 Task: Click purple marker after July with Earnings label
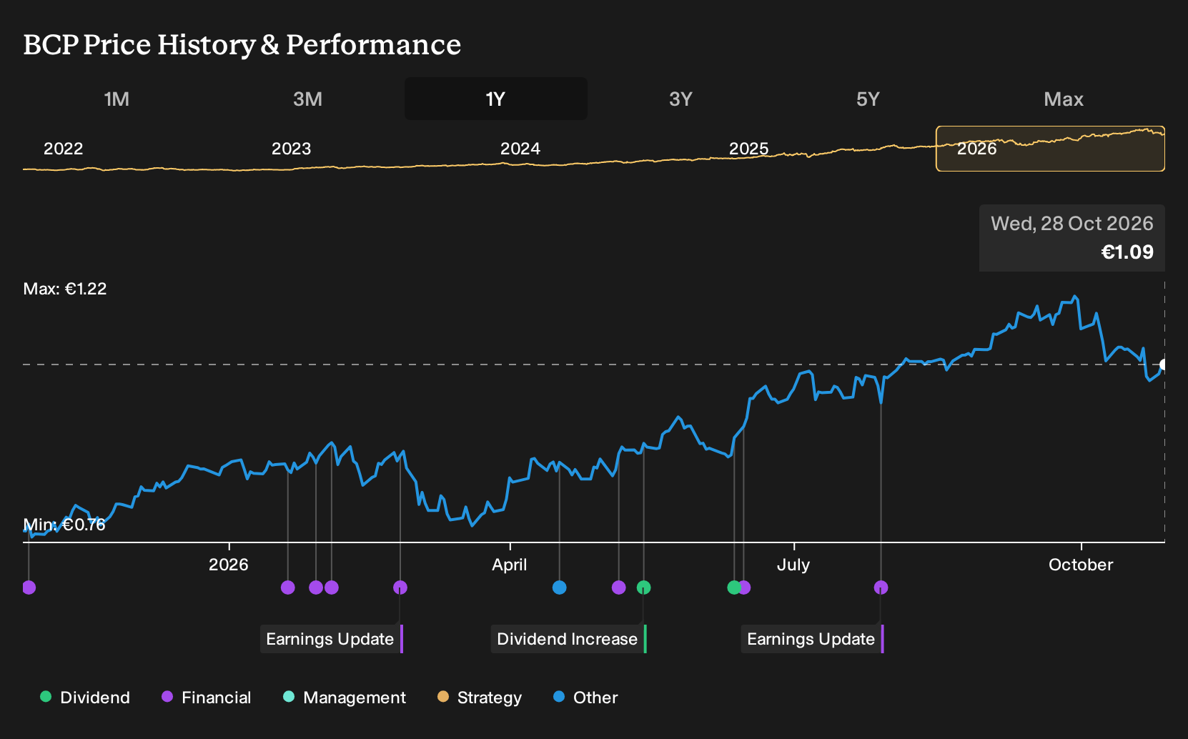[881, 587]
